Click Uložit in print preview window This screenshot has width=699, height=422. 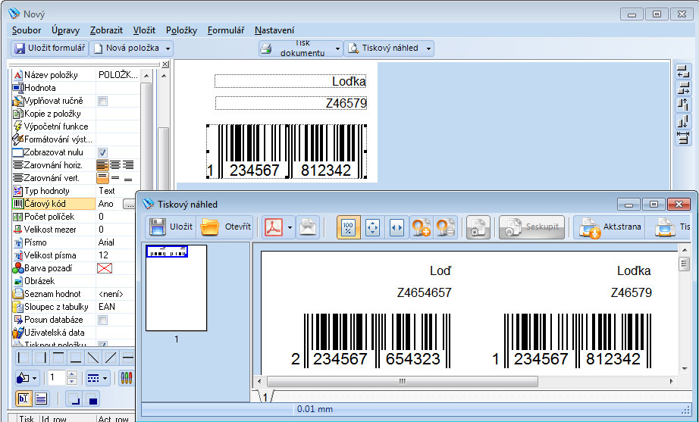click(x=171, y=227)
